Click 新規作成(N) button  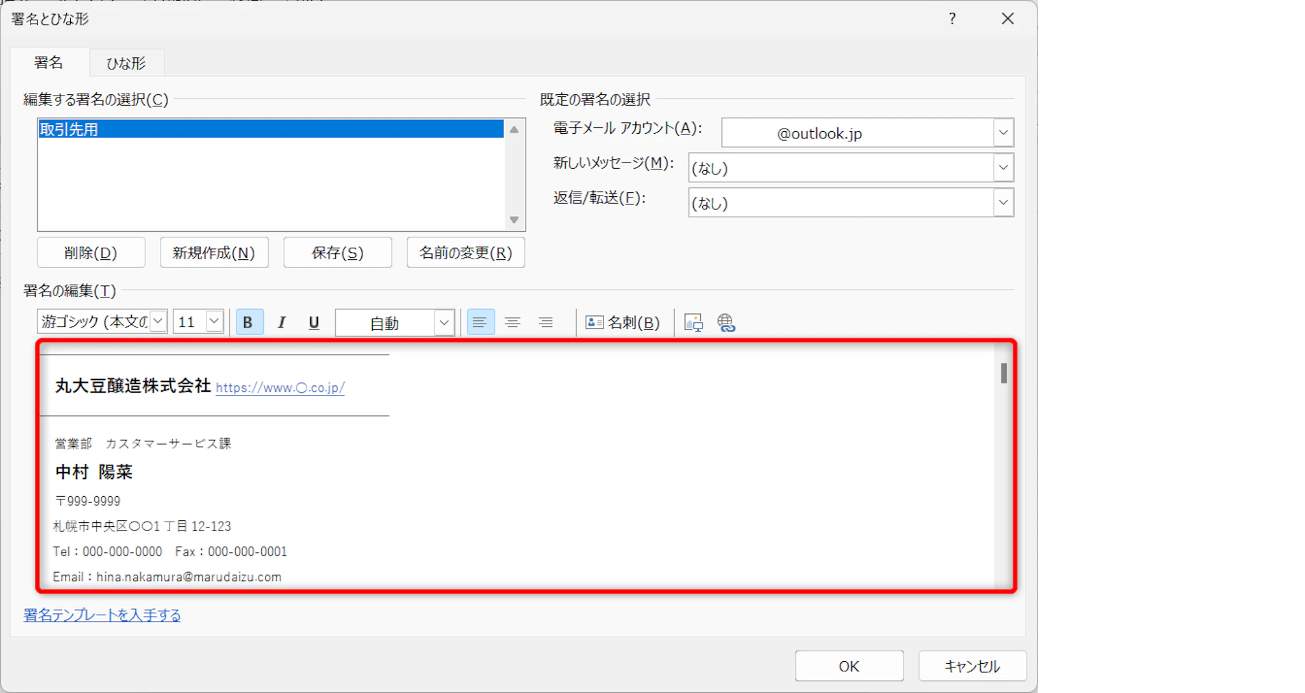click(x=214, y=253)
